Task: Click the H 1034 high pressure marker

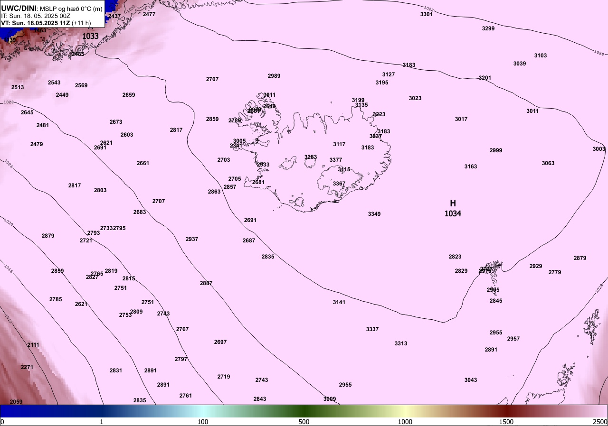Action: pos(453,208)
